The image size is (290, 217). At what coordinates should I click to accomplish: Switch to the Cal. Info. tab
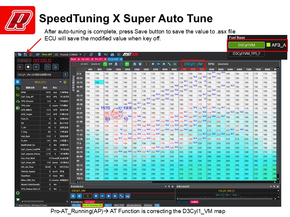(85, 59)
